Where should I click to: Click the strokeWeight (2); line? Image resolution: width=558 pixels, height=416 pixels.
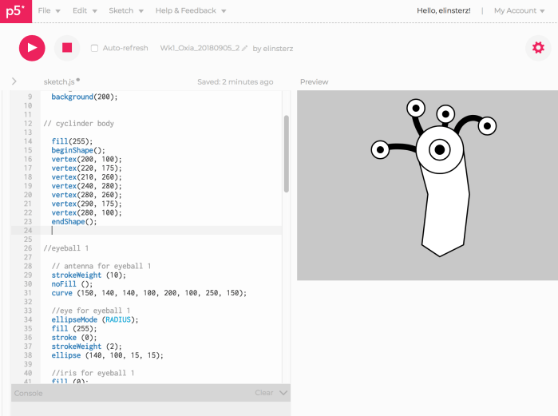(x=86, y=346)
